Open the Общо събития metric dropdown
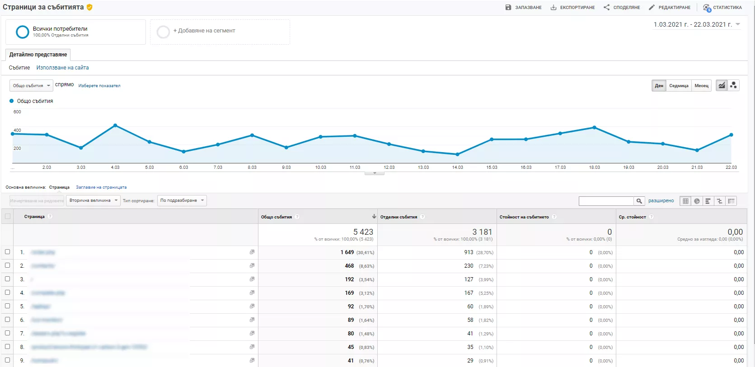Image resolution: width=755 pixels, height=367 pixels. 31,85
